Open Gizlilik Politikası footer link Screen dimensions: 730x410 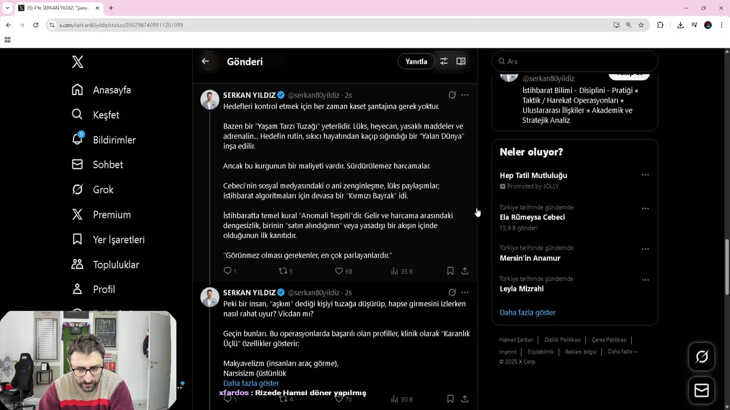(x=562, y=340)
